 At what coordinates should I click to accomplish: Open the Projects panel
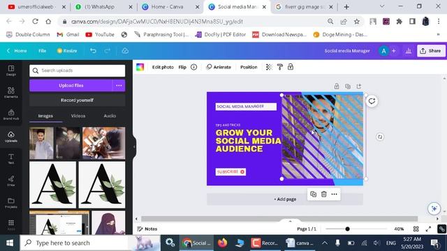tap(11, 203)
